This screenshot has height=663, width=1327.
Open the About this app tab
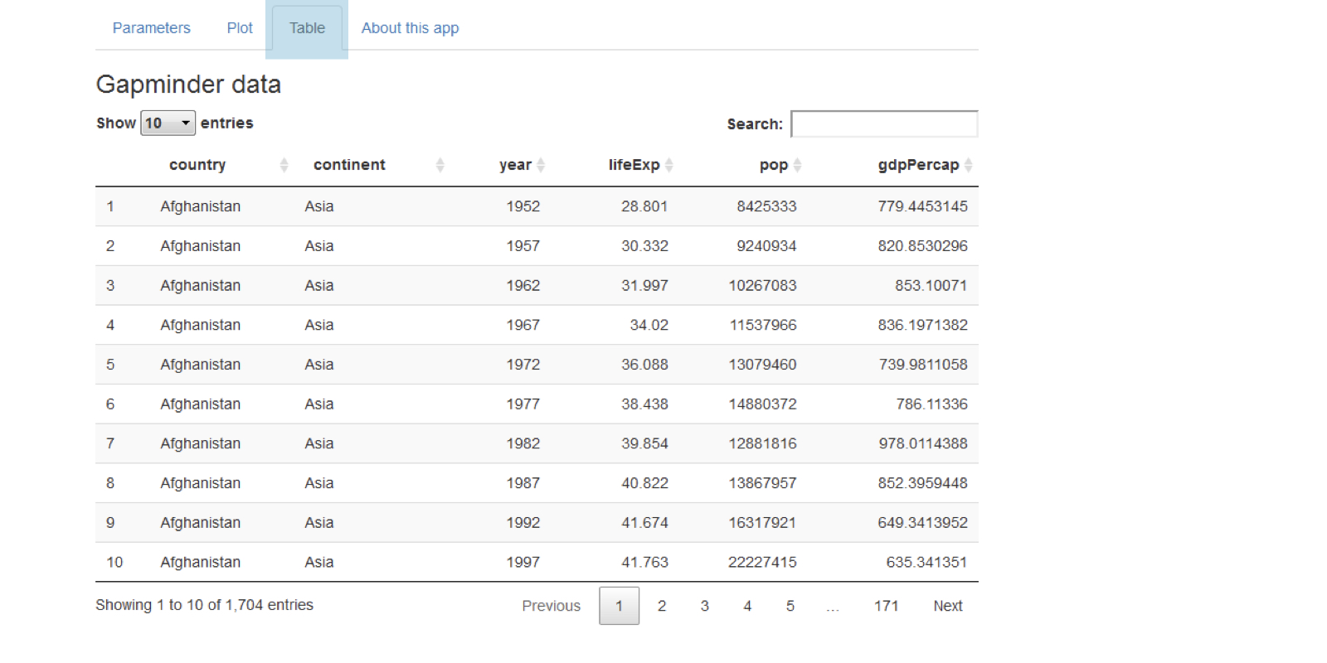(x=410, y=28)
